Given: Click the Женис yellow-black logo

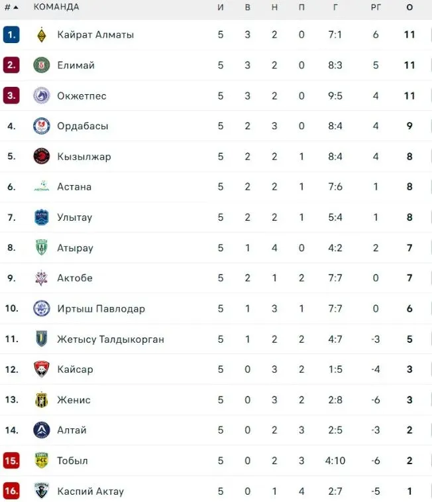Looking at the screenshot, I should point(42,400).
